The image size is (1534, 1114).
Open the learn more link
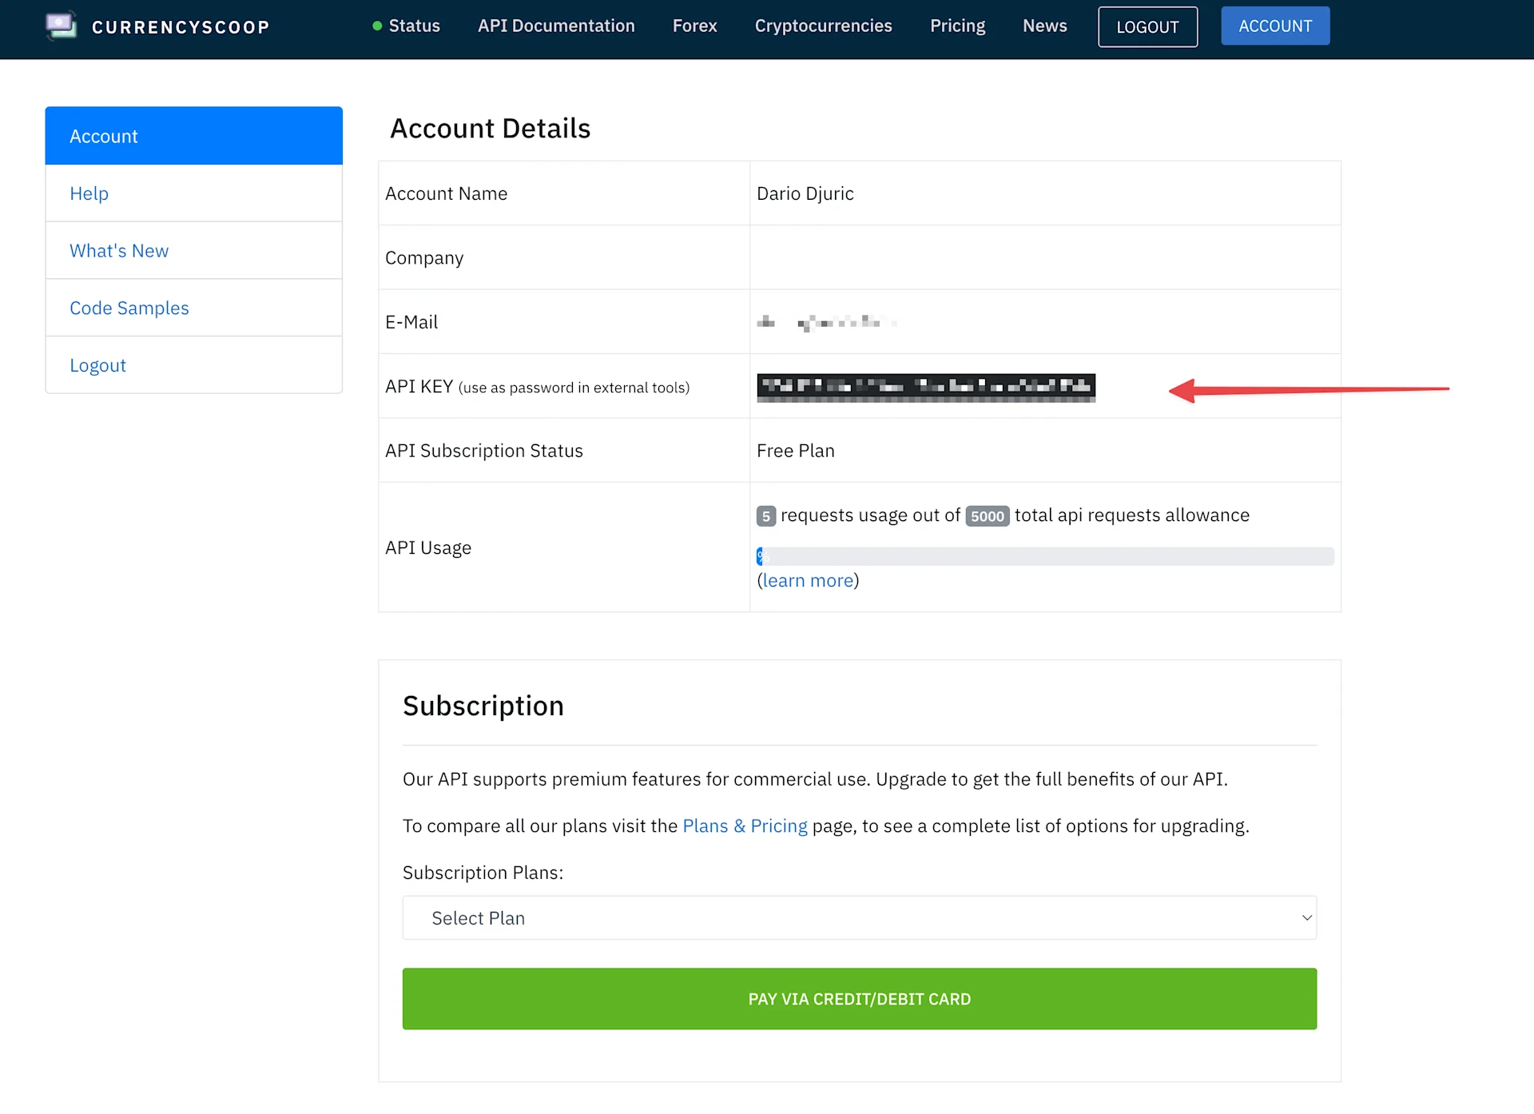coord(808,580)
